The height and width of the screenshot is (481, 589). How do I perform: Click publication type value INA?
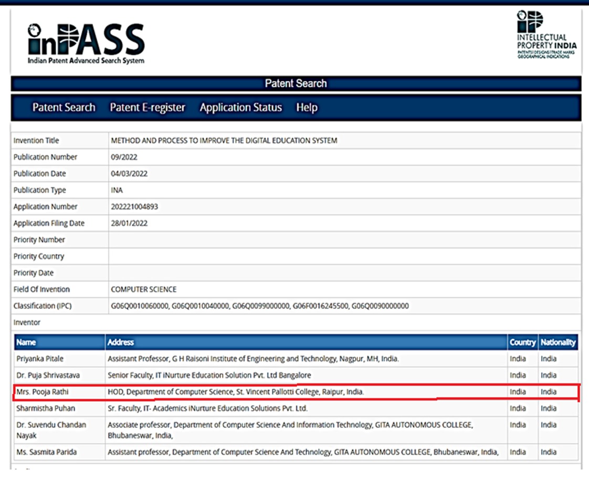[117, 190]
